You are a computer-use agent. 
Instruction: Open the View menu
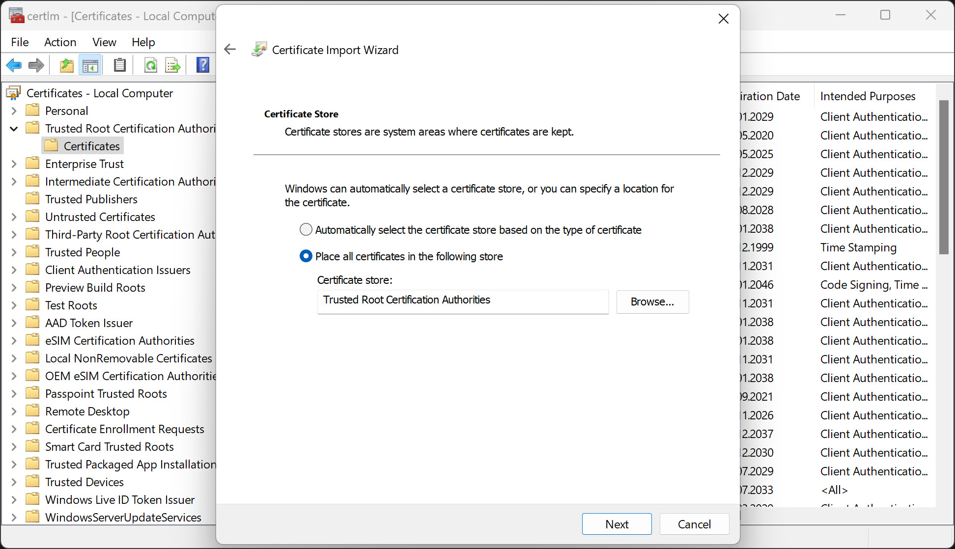click(104, 42)
